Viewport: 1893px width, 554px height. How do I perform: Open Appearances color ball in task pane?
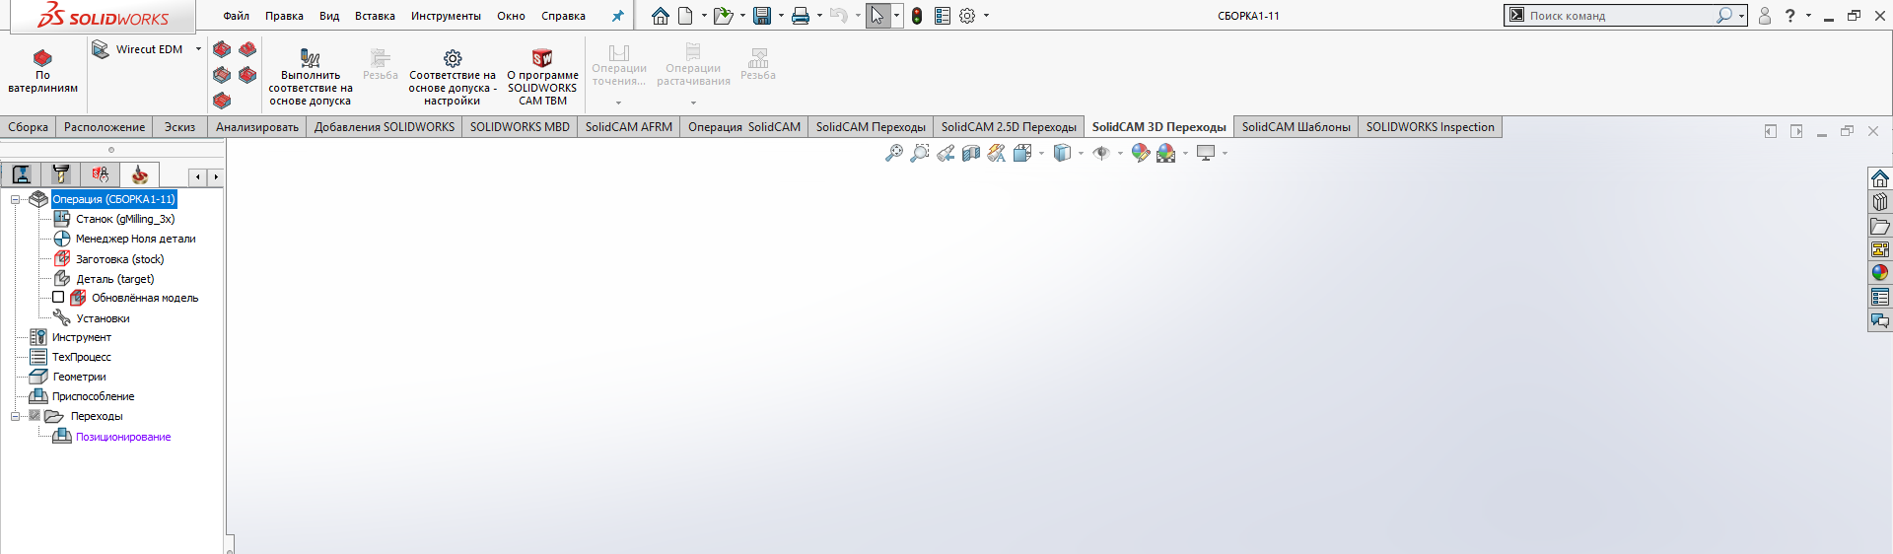(1880, 273)
